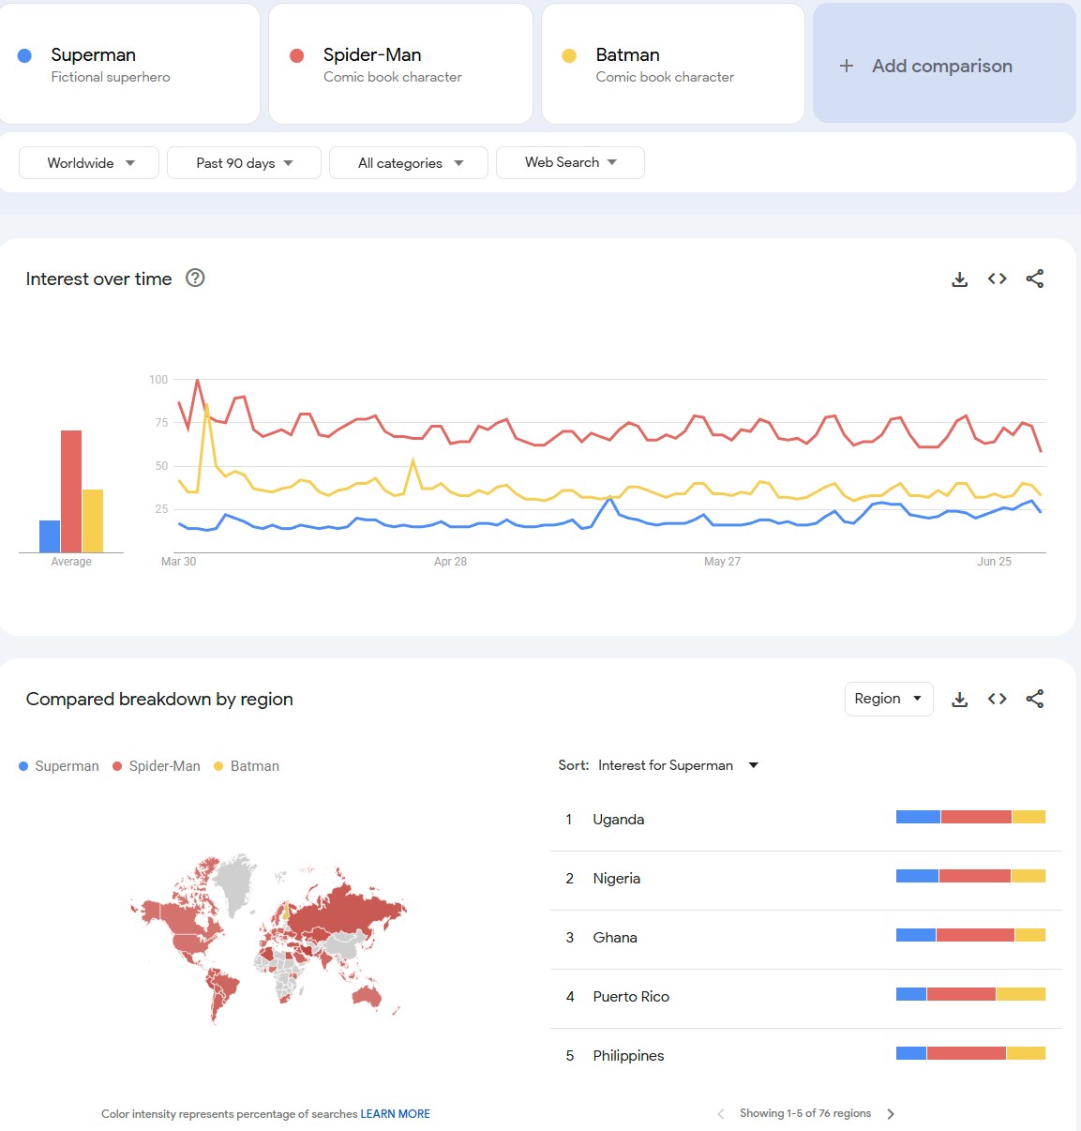Click the Apr 28 axis label

click(x=450, y=562)
